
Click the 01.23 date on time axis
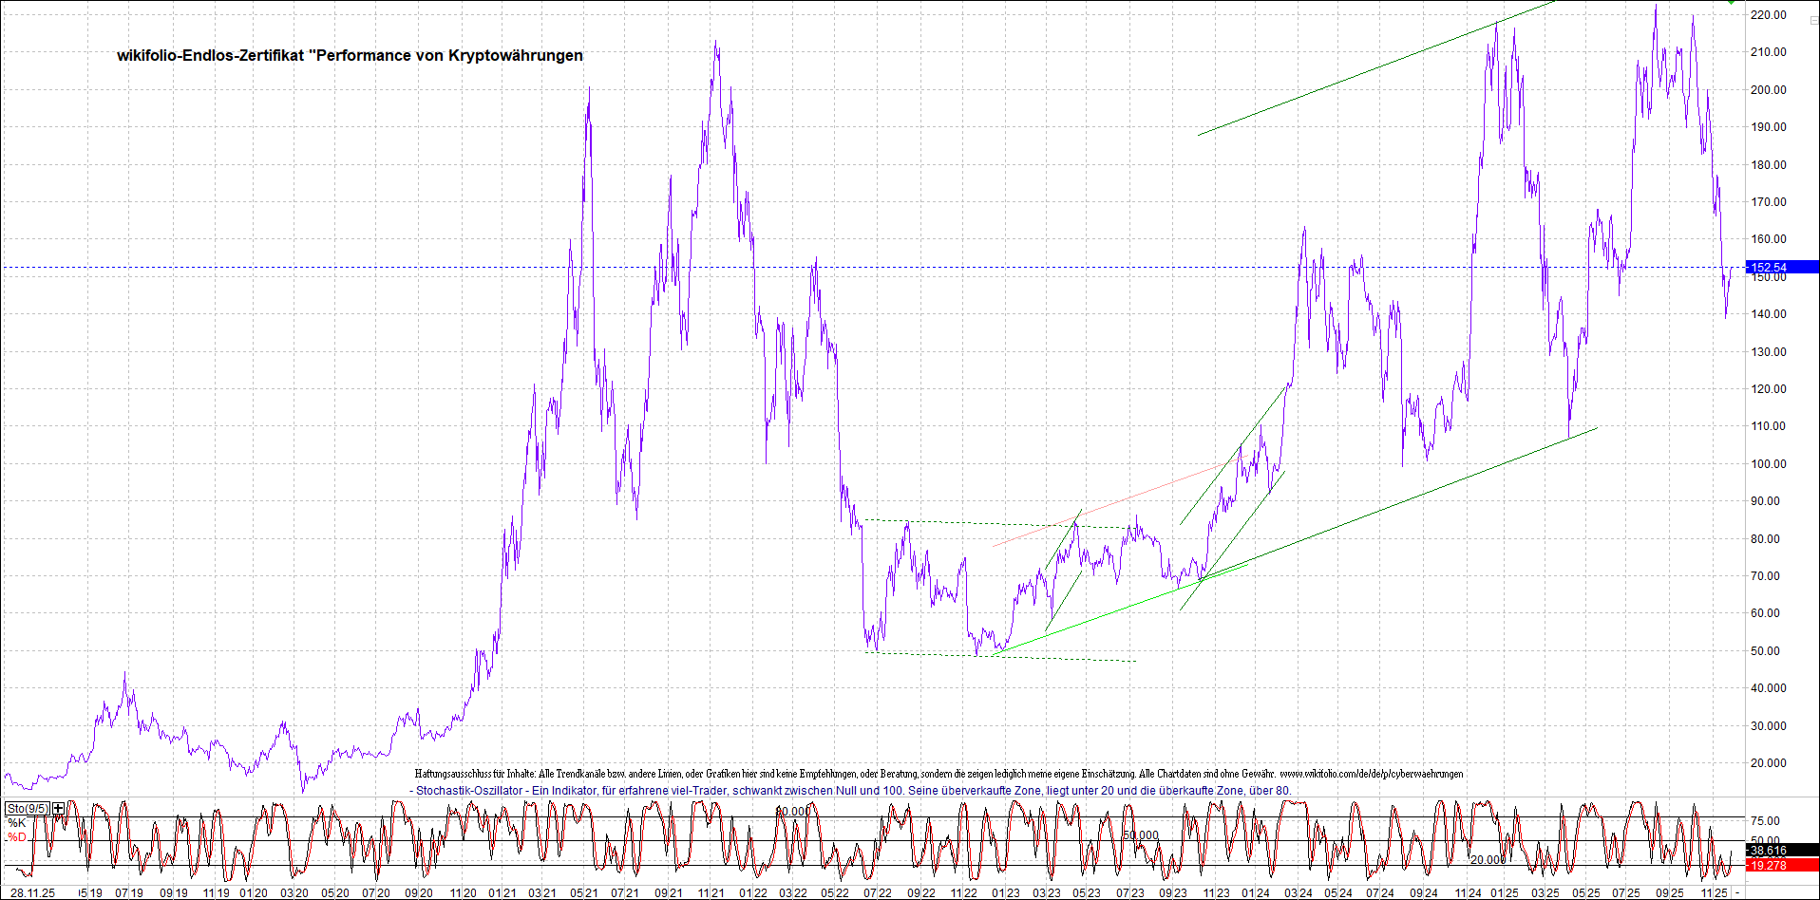pyautogui.click(x=1006, y=893)
